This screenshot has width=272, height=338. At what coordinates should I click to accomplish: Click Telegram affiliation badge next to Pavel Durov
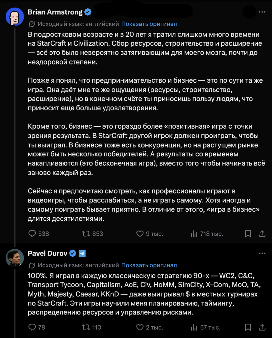point(82,254)
